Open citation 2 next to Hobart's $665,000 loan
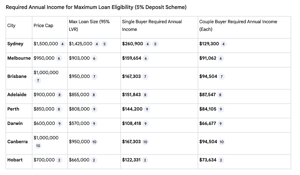Image resolution: width=300 pixels, height=175 pixels. pos(94,160)
